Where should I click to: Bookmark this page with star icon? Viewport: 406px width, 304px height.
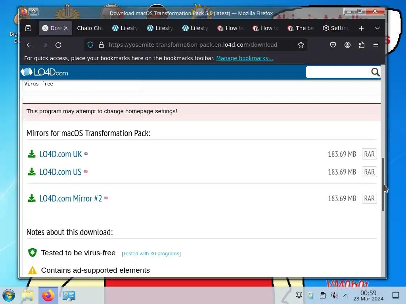tap(301, 45)
